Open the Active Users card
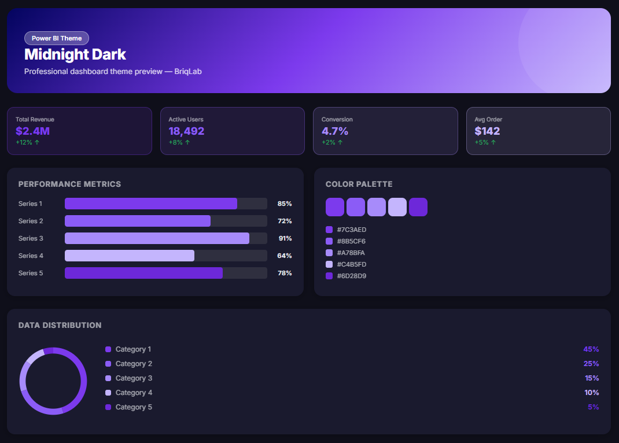619x443 pixels. pos(232,131)
